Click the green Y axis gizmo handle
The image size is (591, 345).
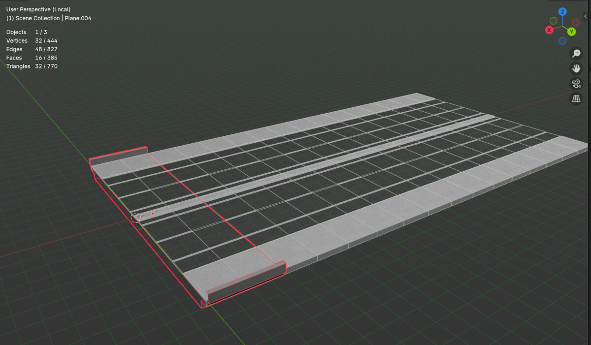tap(571, 31)
